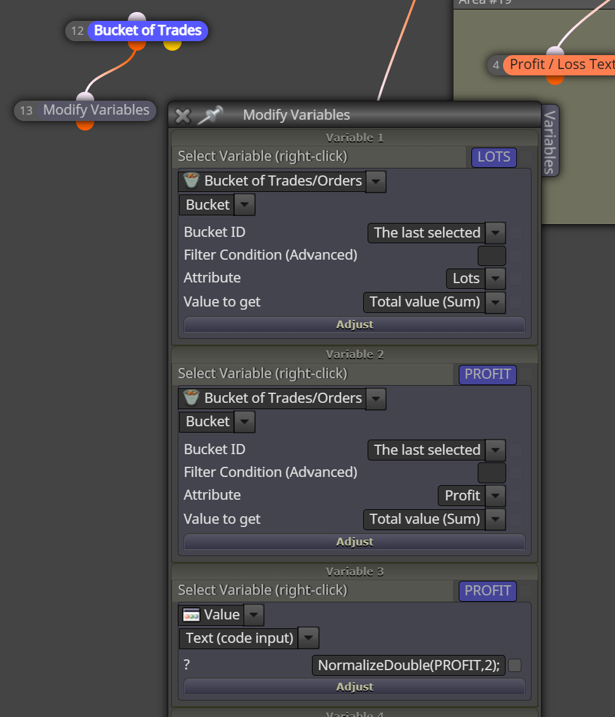Viewport: 615px width, 717px height.
Task: Open Variable 2 Bucket ID dropdown
Action: (495, 450)
